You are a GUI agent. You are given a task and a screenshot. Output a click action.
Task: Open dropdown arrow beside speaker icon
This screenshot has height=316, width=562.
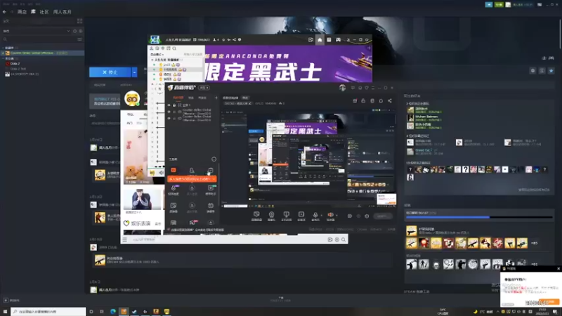click(336, 216)
